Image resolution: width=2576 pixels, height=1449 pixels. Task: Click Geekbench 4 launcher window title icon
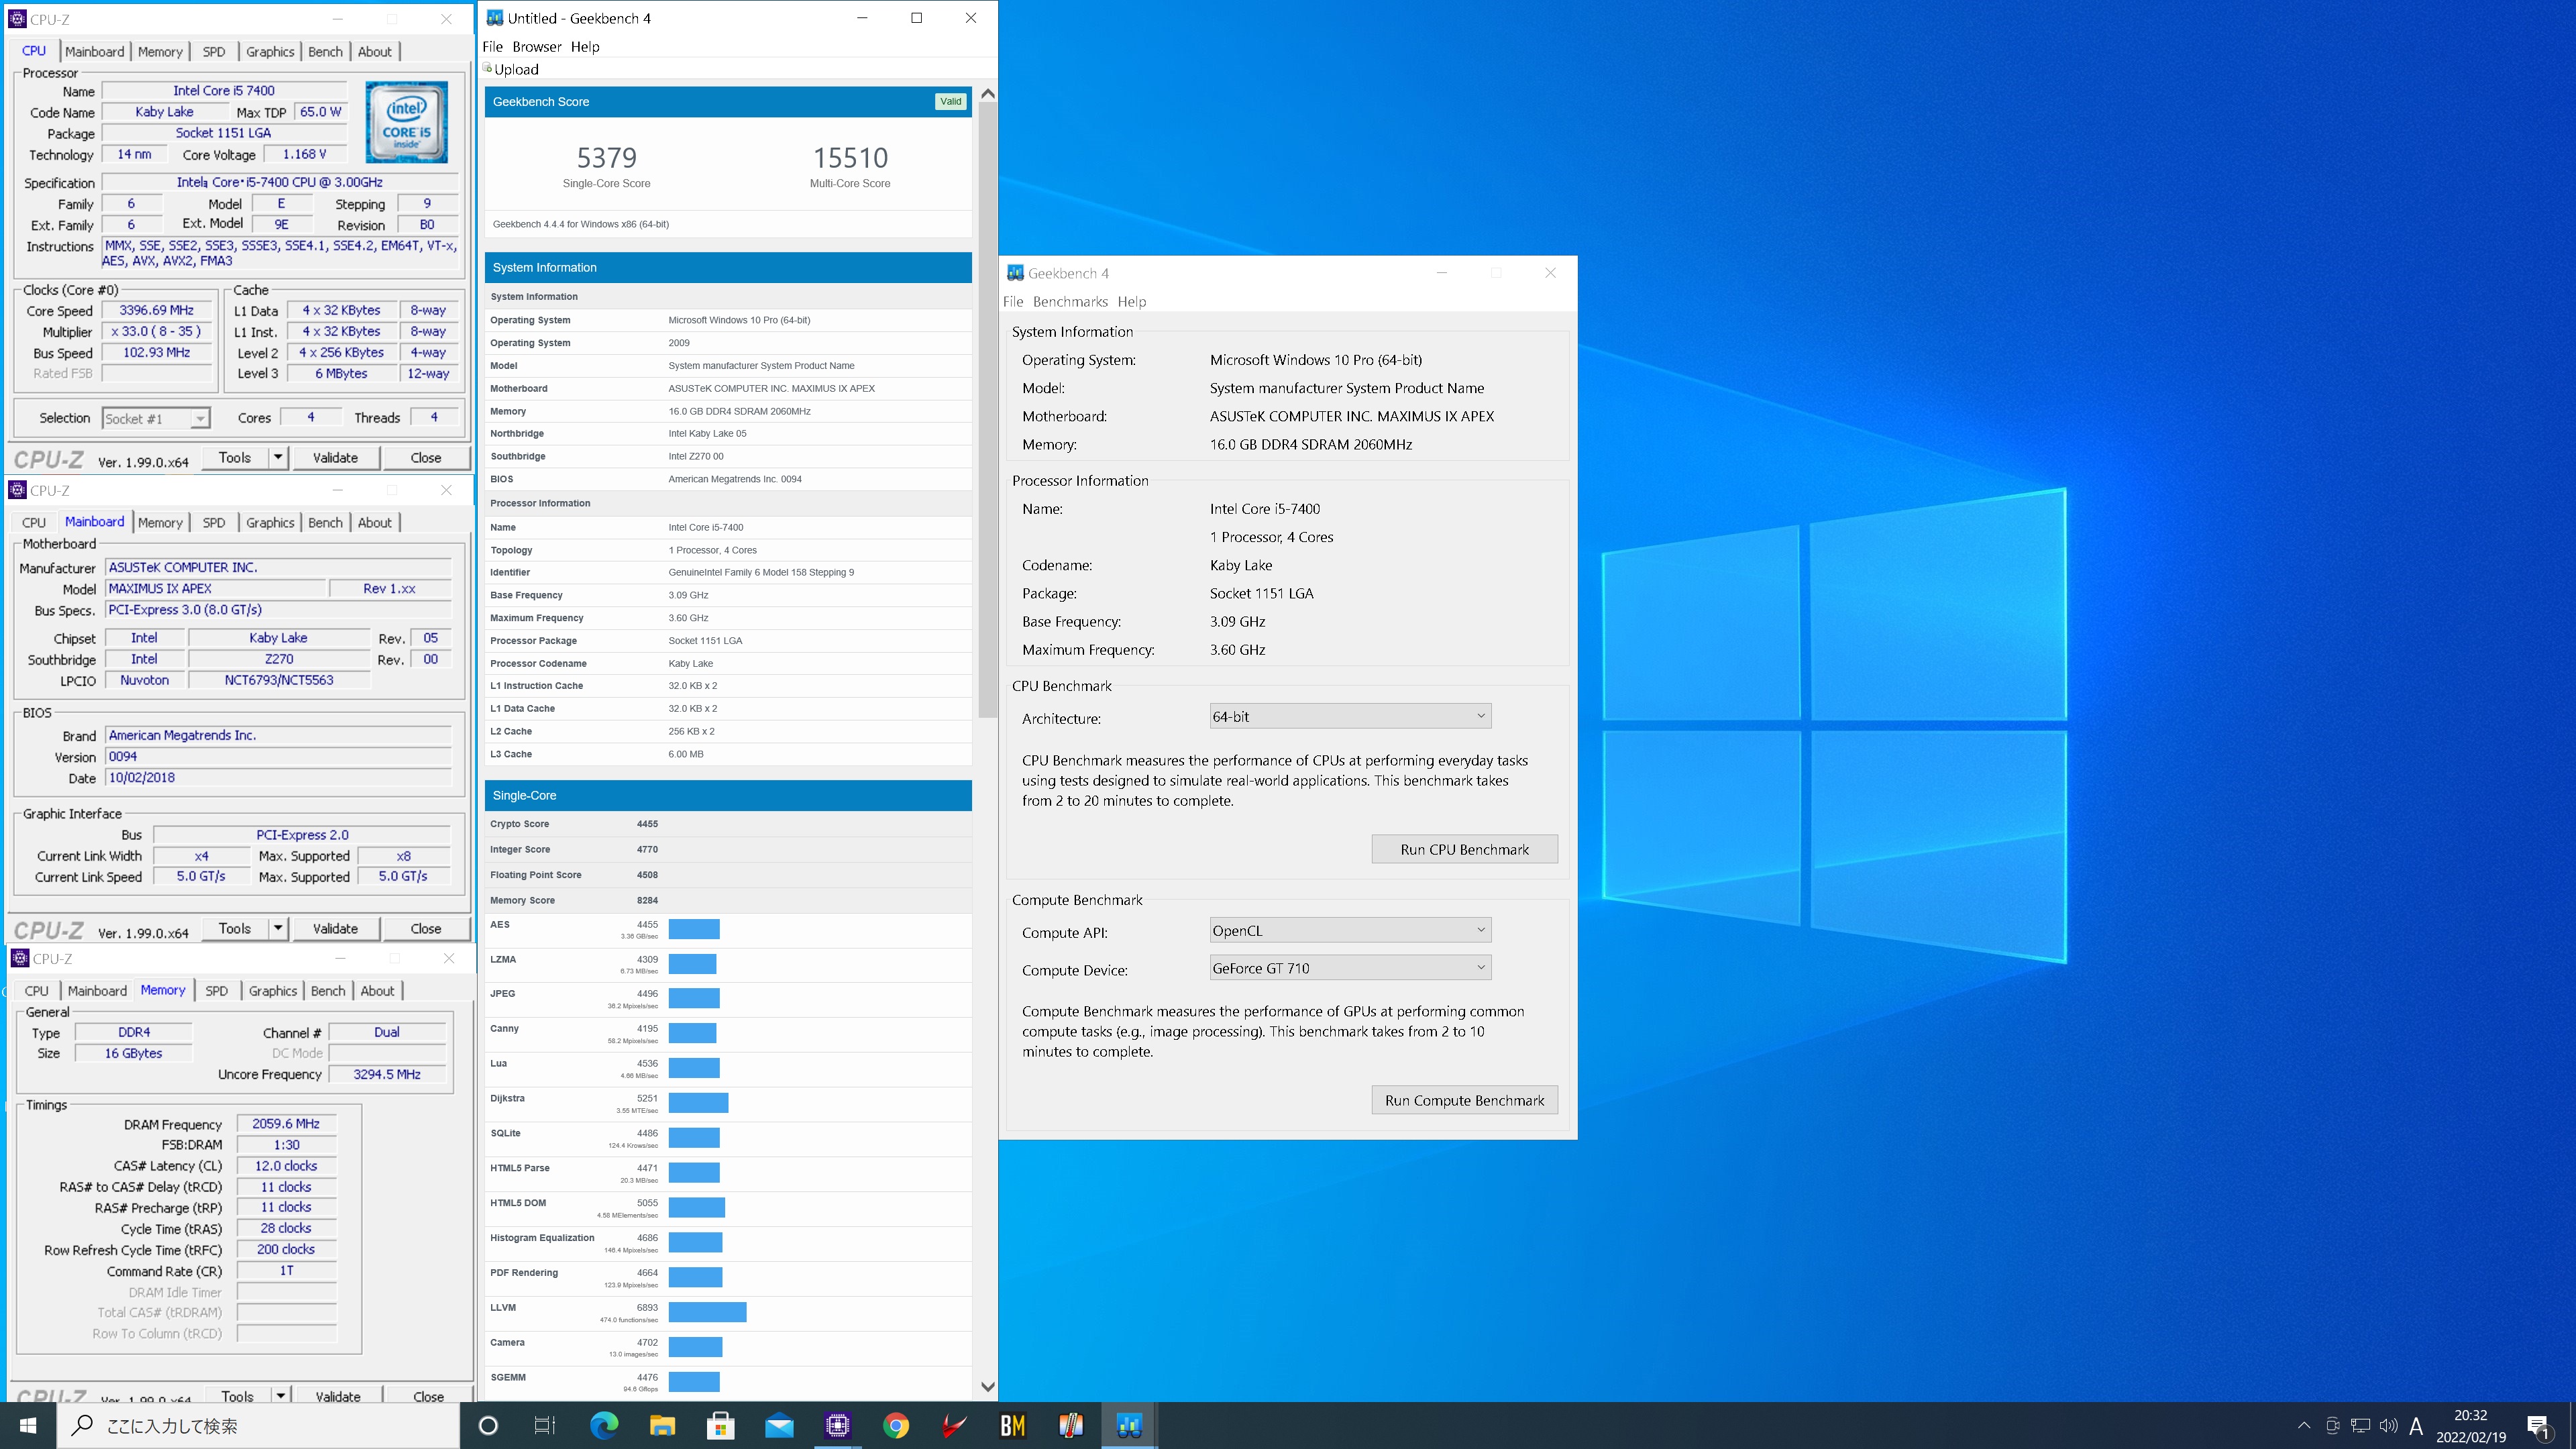[1015, 273]
